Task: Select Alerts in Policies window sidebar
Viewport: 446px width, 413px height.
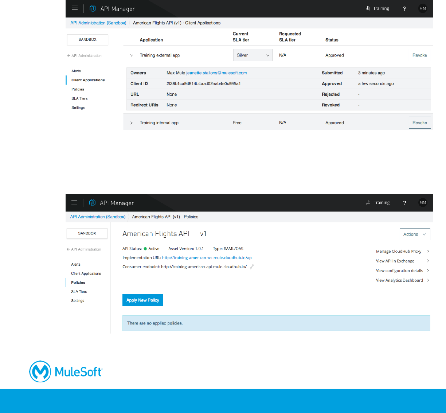Action: 76,264
